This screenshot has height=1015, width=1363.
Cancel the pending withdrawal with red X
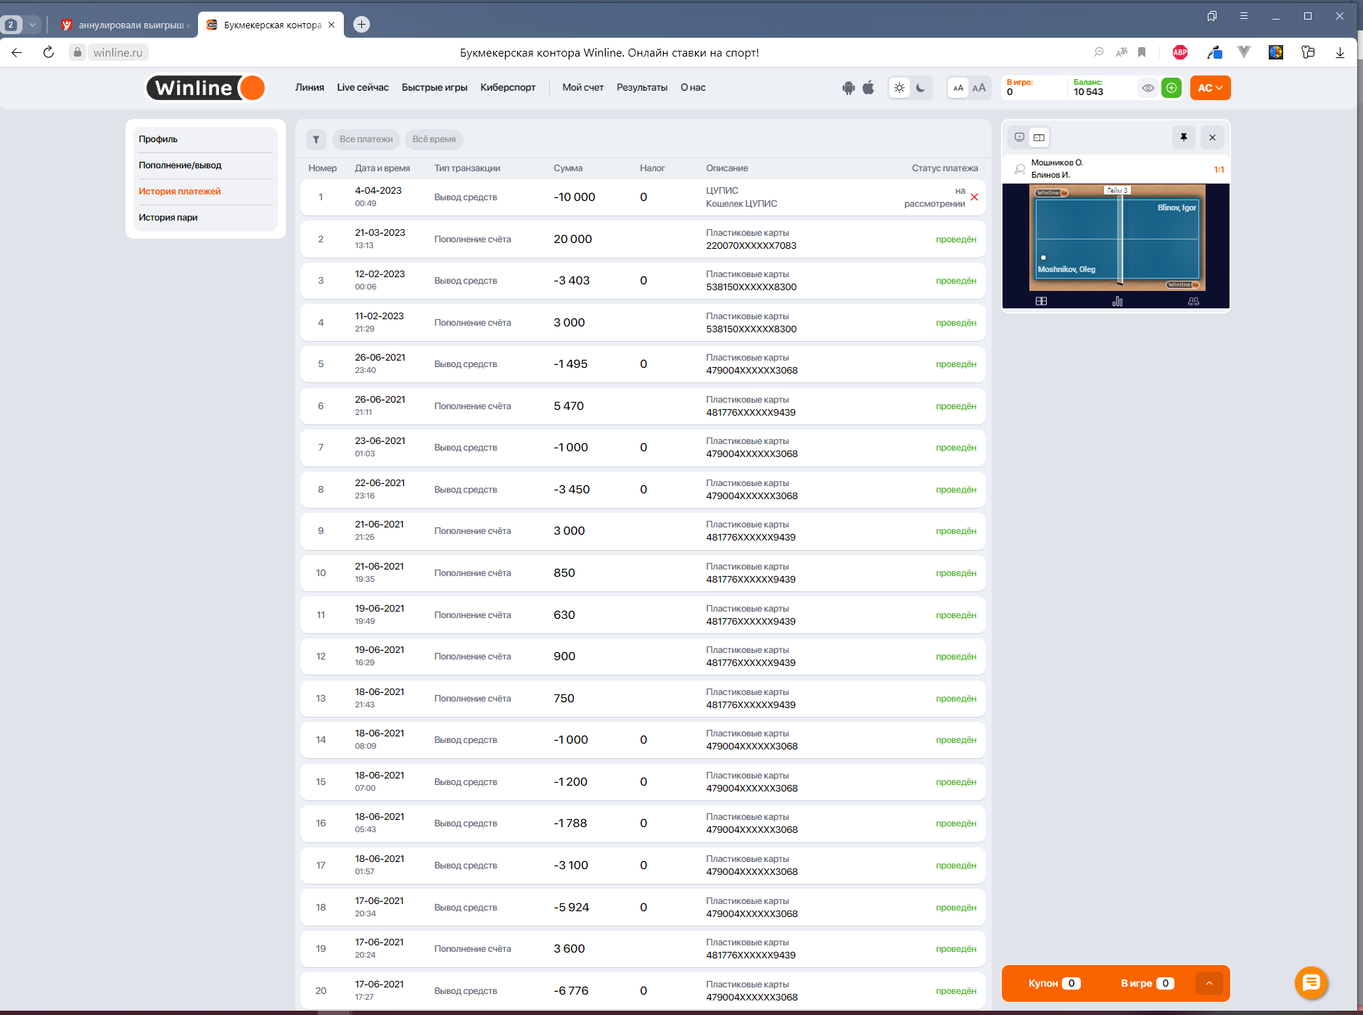point(974,197)
